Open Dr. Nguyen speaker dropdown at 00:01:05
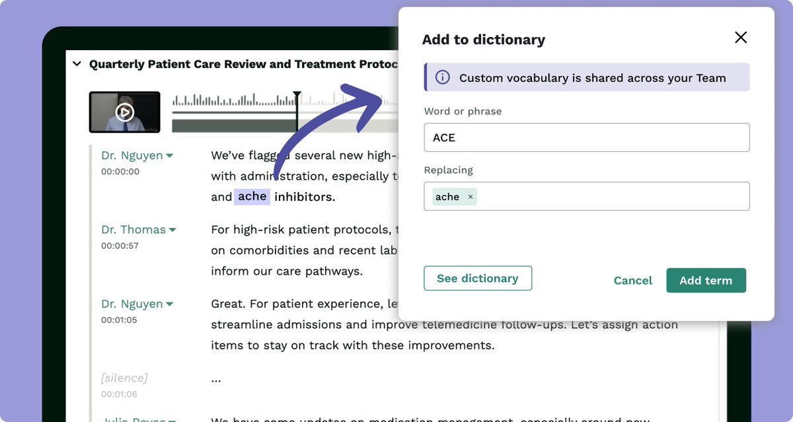 pos(137,304)
